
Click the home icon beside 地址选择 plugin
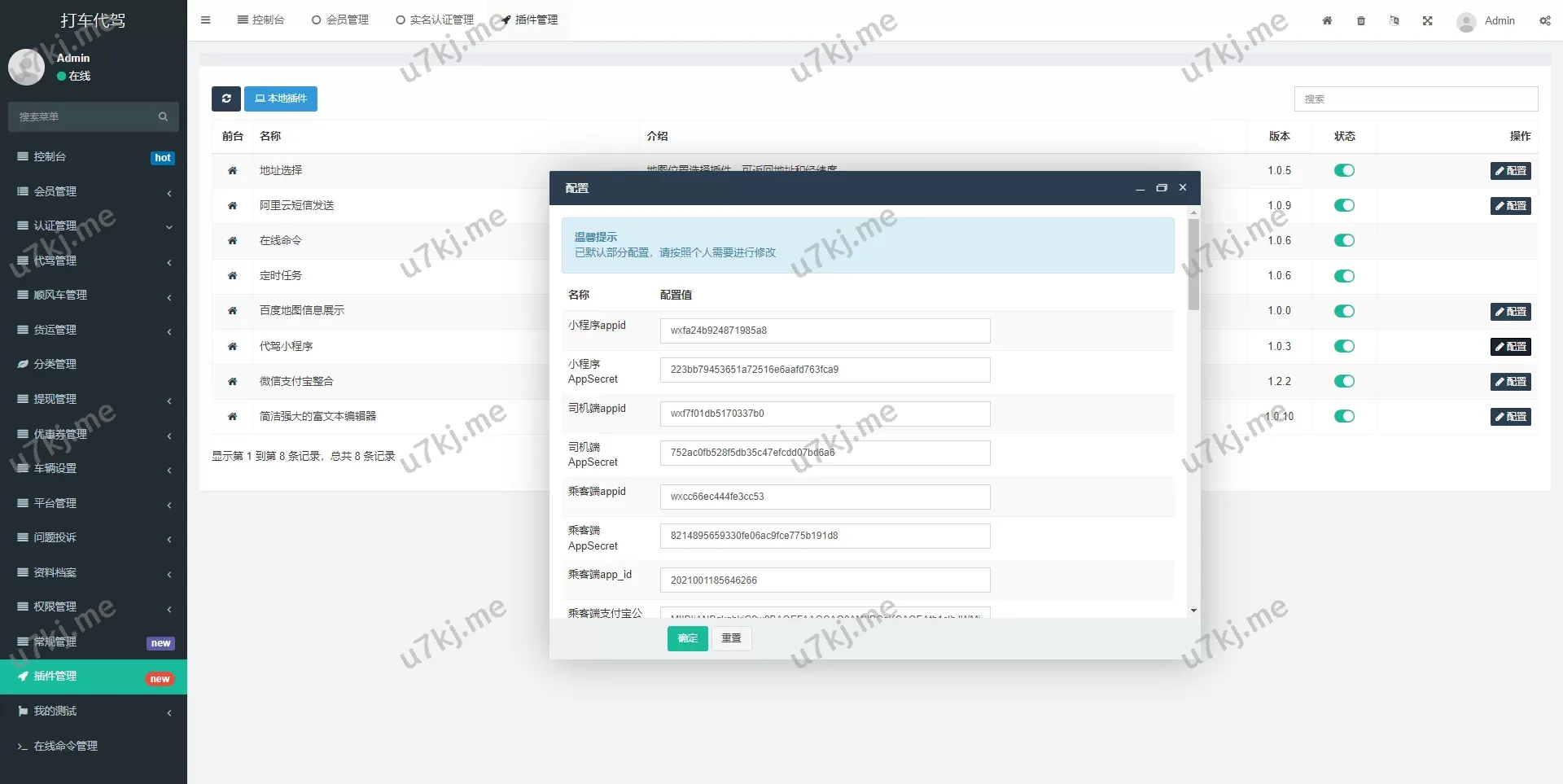(x=232, y=171)
